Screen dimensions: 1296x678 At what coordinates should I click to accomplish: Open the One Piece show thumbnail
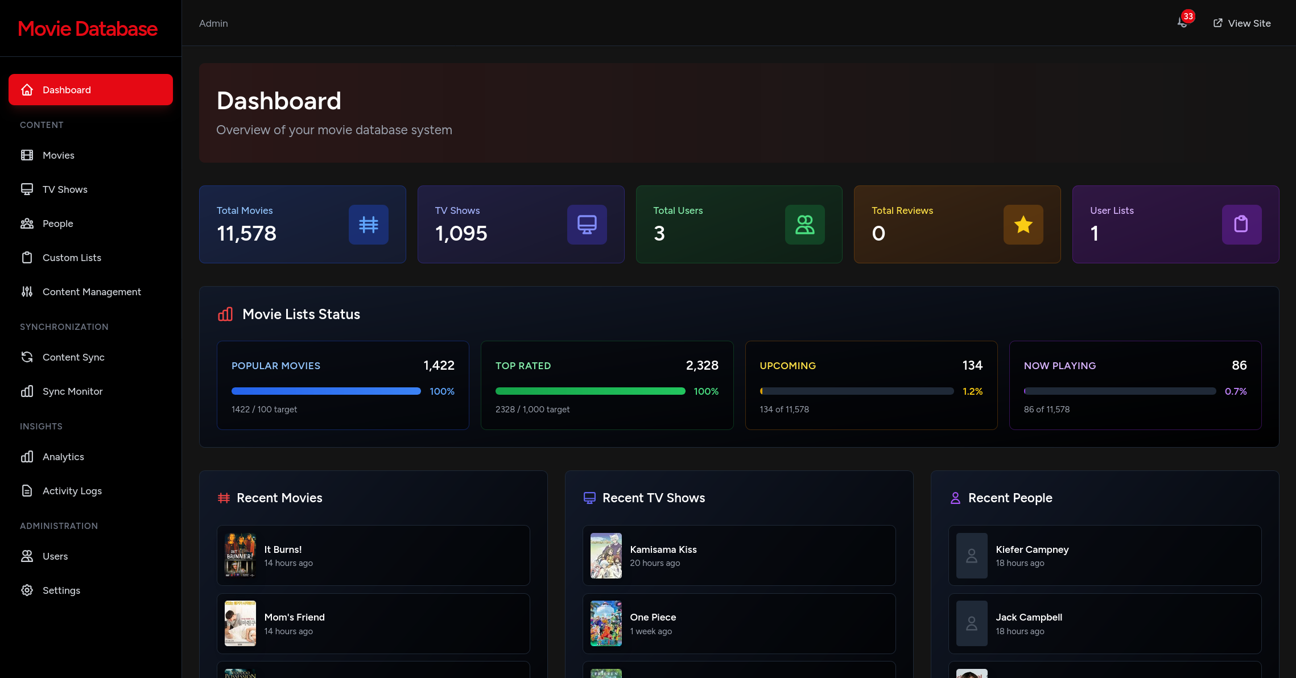[x=606, y=623]
